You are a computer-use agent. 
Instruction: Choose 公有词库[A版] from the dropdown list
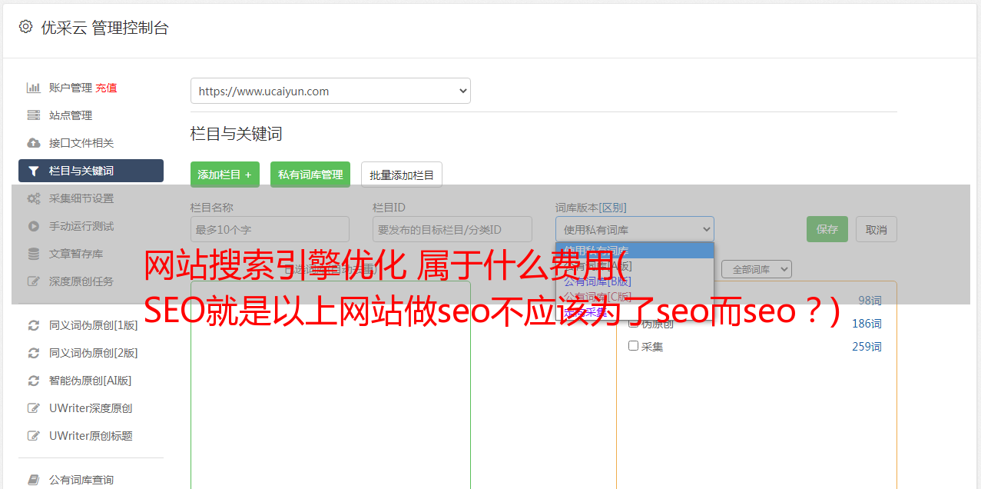point(635,265)
